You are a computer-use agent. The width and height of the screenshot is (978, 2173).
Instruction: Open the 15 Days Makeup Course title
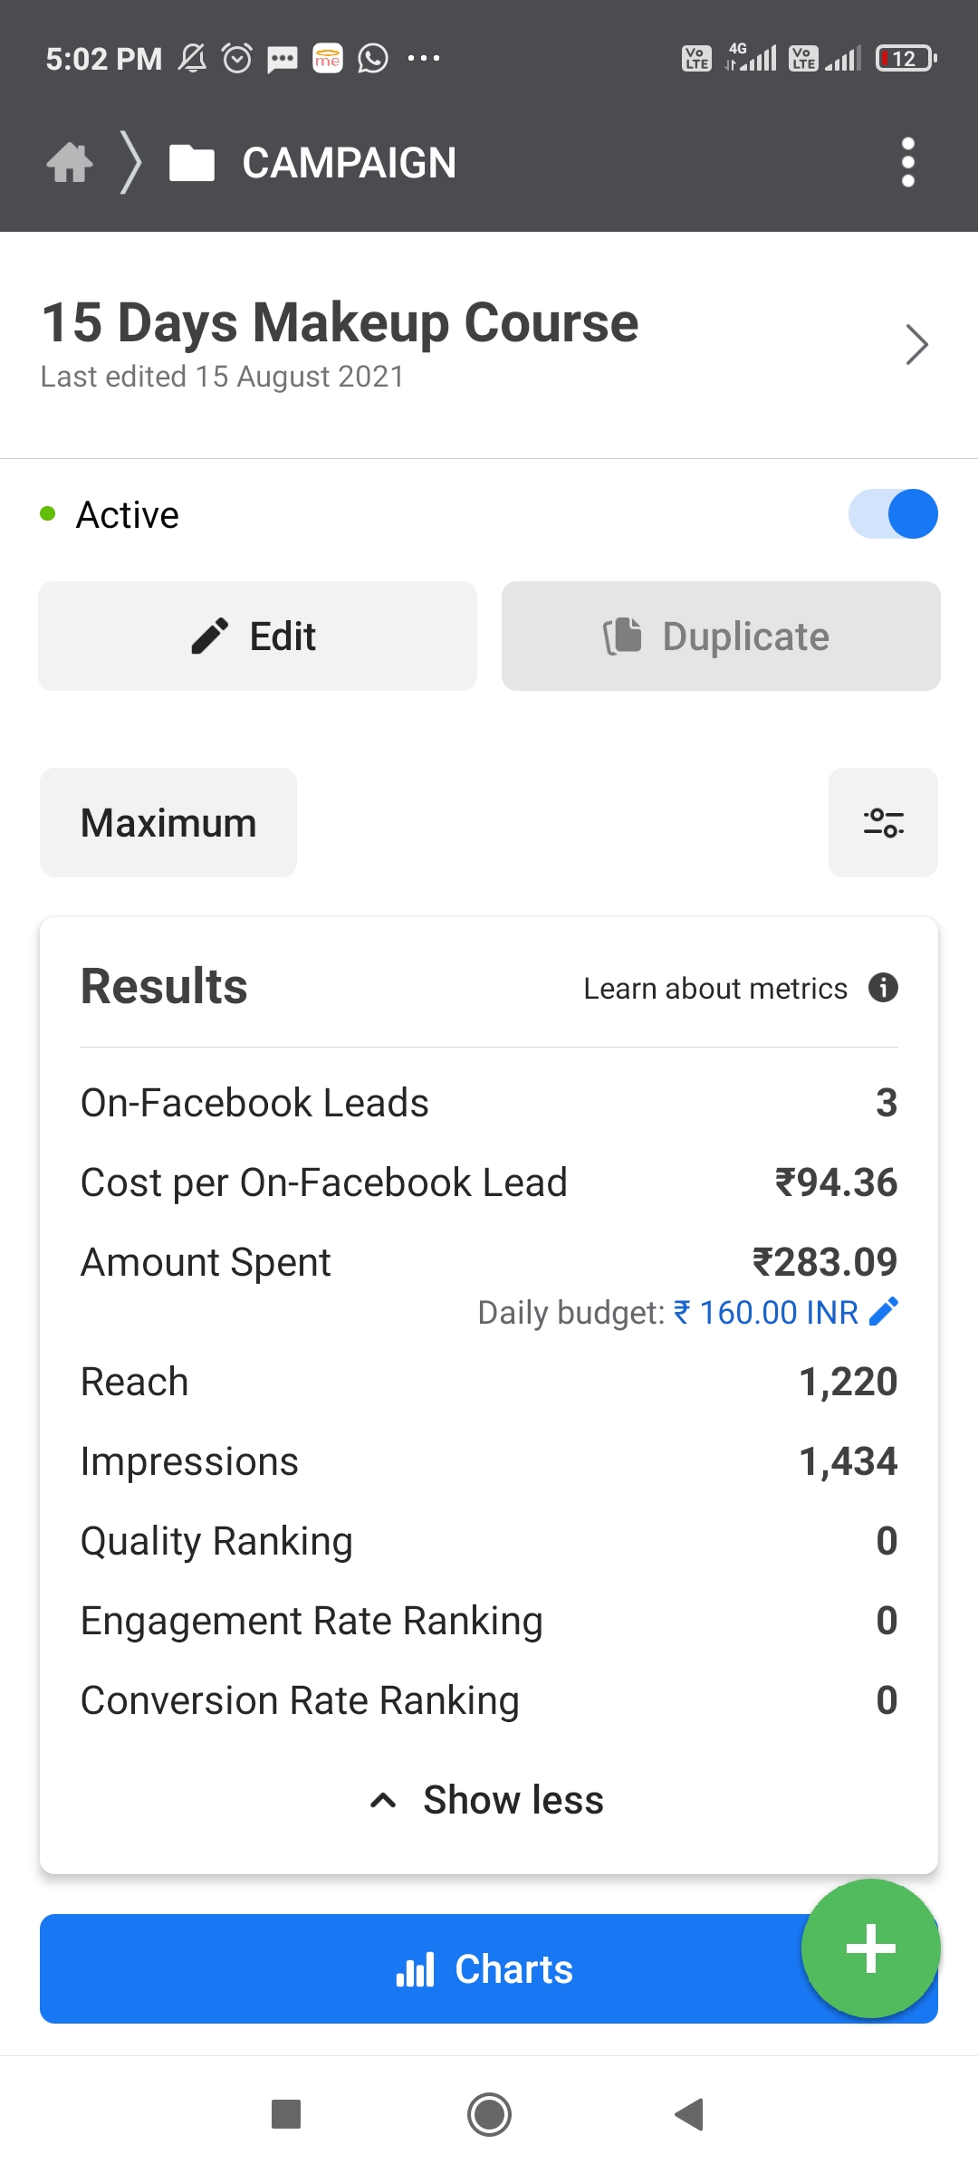340,322
